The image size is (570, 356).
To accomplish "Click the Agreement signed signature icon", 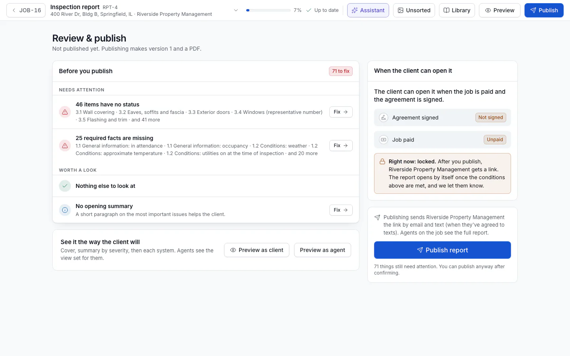I will [x=384, y=117].
